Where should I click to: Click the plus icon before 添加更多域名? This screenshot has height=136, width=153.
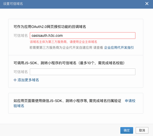tap(15, 80)
